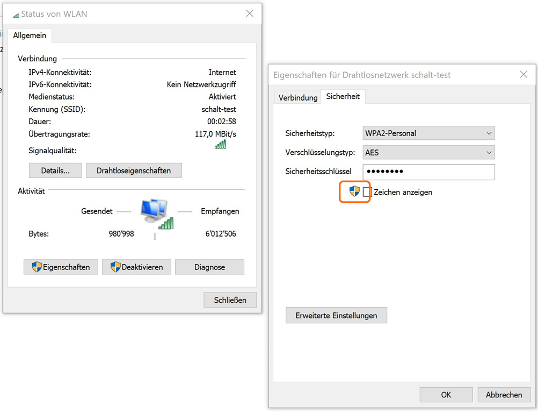Click the network computers activity icon

click(156, 213)
